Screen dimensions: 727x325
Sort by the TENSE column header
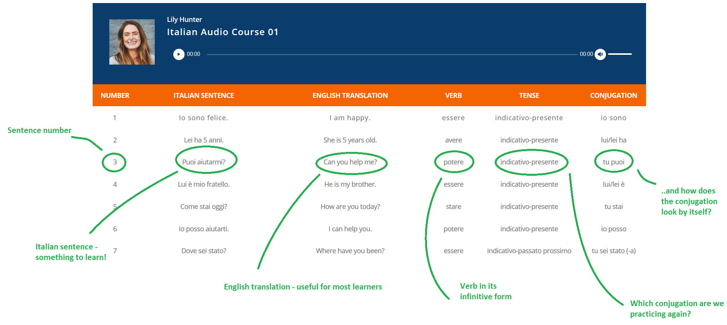coord(529,96)
